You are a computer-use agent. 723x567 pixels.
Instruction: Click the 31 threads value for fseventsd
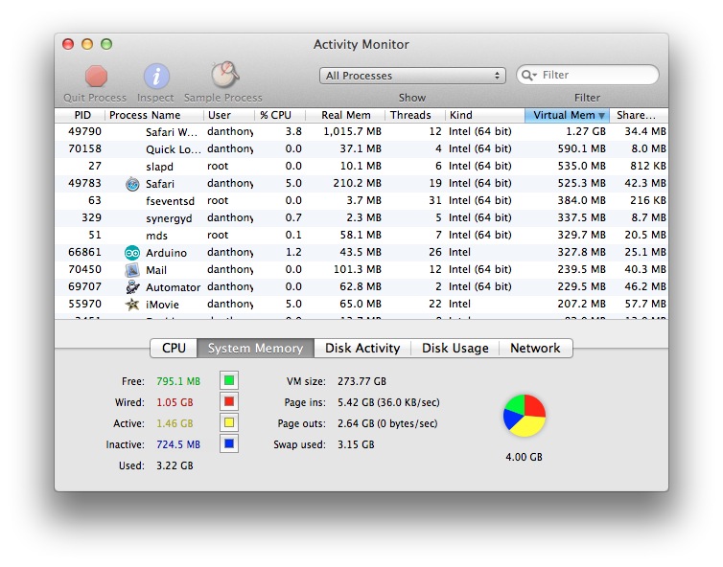[434, 201]
